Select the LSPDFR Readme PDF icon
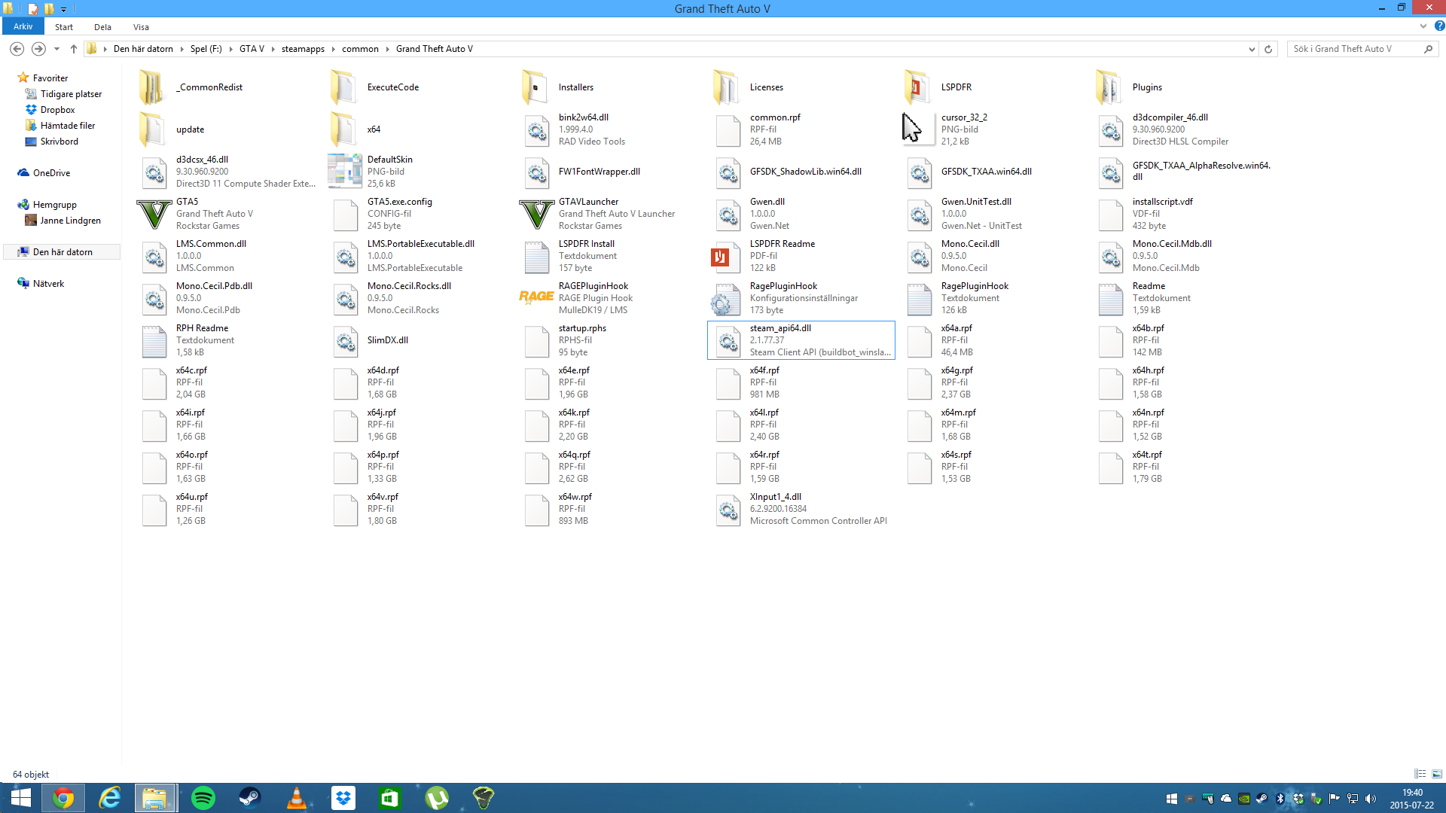 tap(720, 257)
